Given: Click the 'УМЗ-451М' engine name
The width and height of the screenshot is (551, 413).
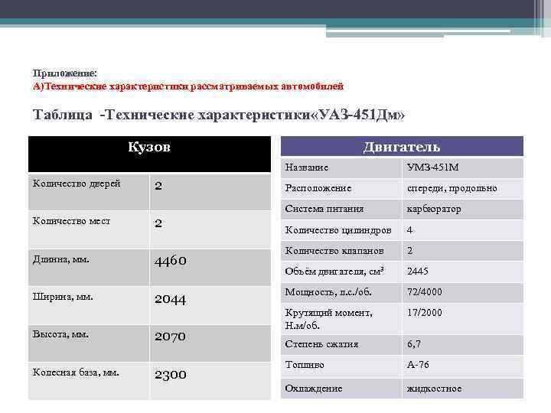Looking at the screenshot, I should 433,167.
